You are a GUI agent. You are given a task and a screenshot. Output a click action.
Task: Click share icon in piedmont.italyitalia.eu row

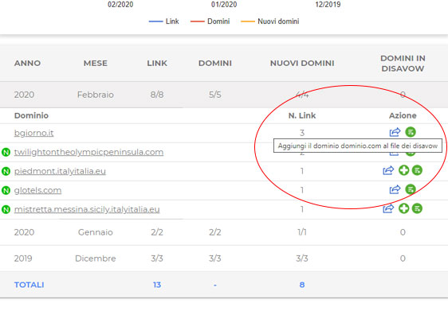(x=388, y=170)
